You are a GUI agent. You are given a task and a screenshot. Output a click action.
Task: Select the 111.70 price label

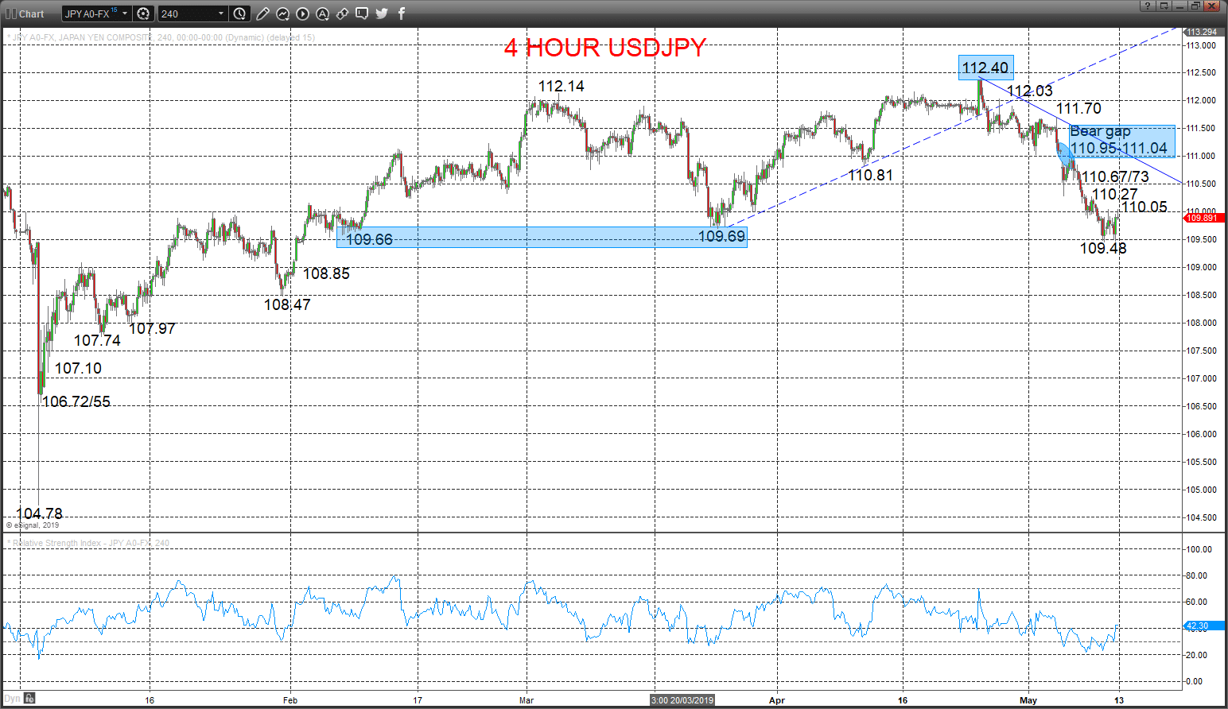(x=1078, y=108)
